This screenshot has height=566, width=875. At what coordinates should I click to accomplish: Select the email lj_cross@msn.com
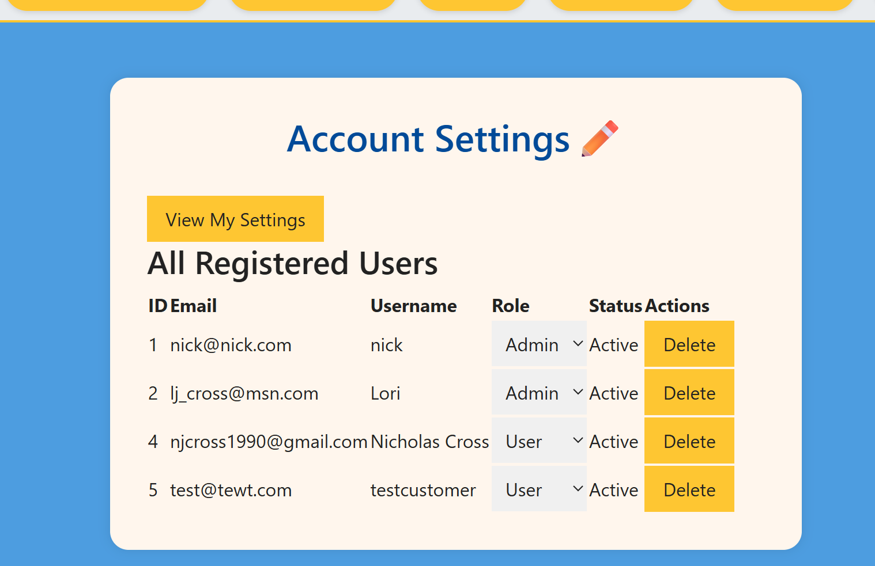(244, 393)
